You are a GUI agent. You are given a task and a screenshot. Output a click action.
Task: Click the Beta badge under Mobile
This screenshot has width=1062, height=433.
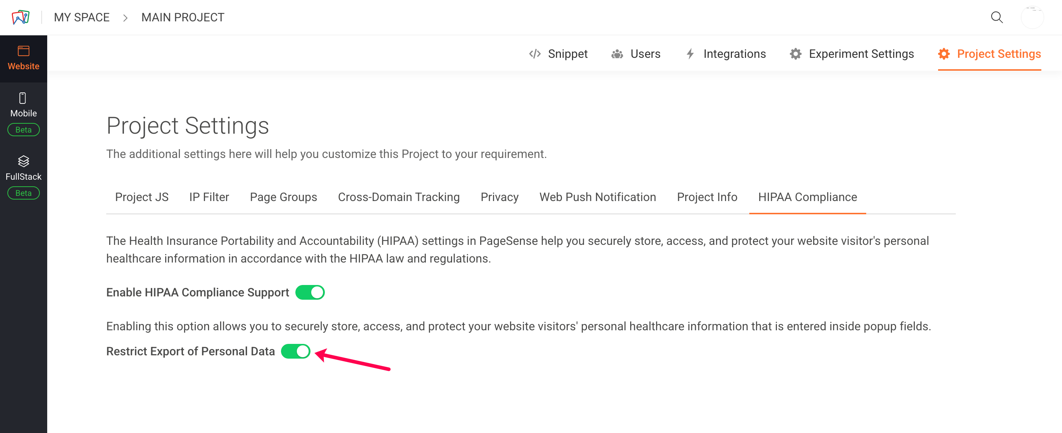click(x=24, y=130)
